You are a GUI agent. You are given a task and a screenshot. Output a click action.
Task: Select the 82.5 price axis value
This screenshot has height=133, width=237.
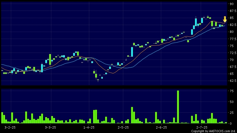(x=233, y=25)
